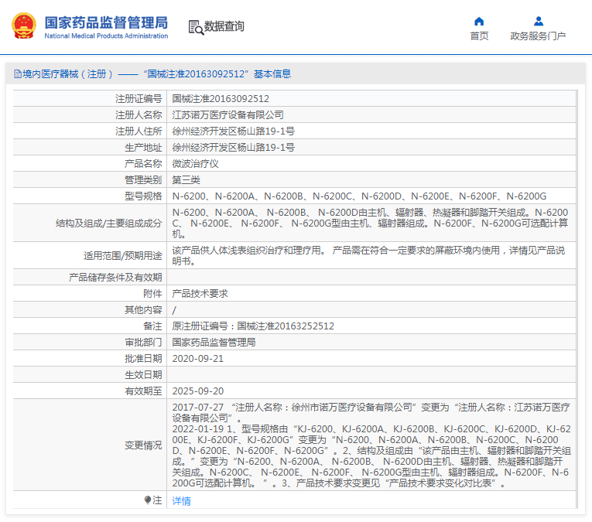Click the 注册人名称 row label

tap(139, 115)
